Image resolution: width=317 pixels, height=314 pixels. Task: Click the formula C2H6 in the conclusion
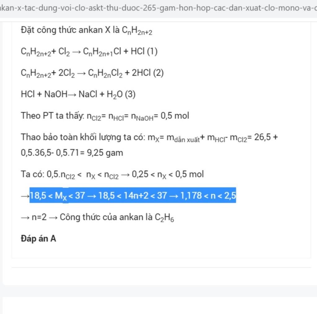pos(164,217)
